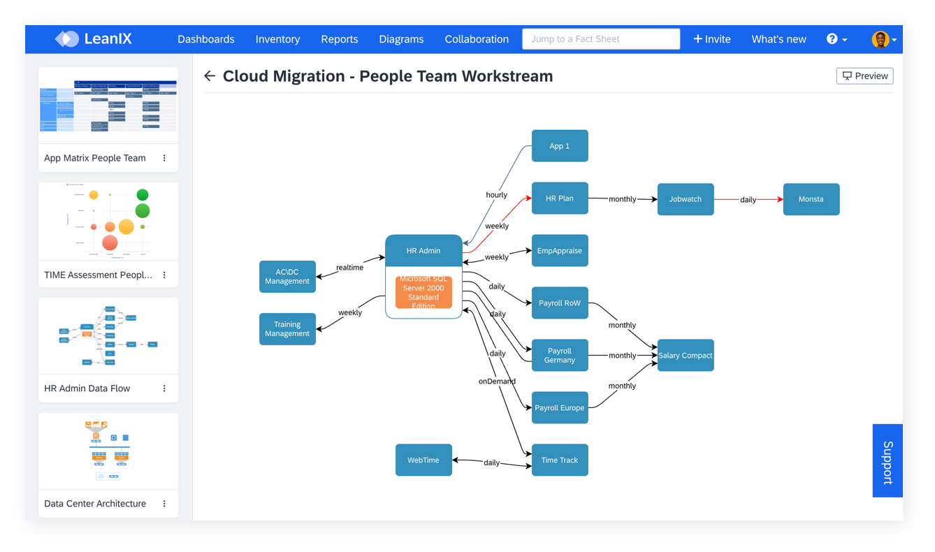The height and width of the screenshot is (552, 935).
Task: Open the Diagrams menu
Action: pos(401,39)
